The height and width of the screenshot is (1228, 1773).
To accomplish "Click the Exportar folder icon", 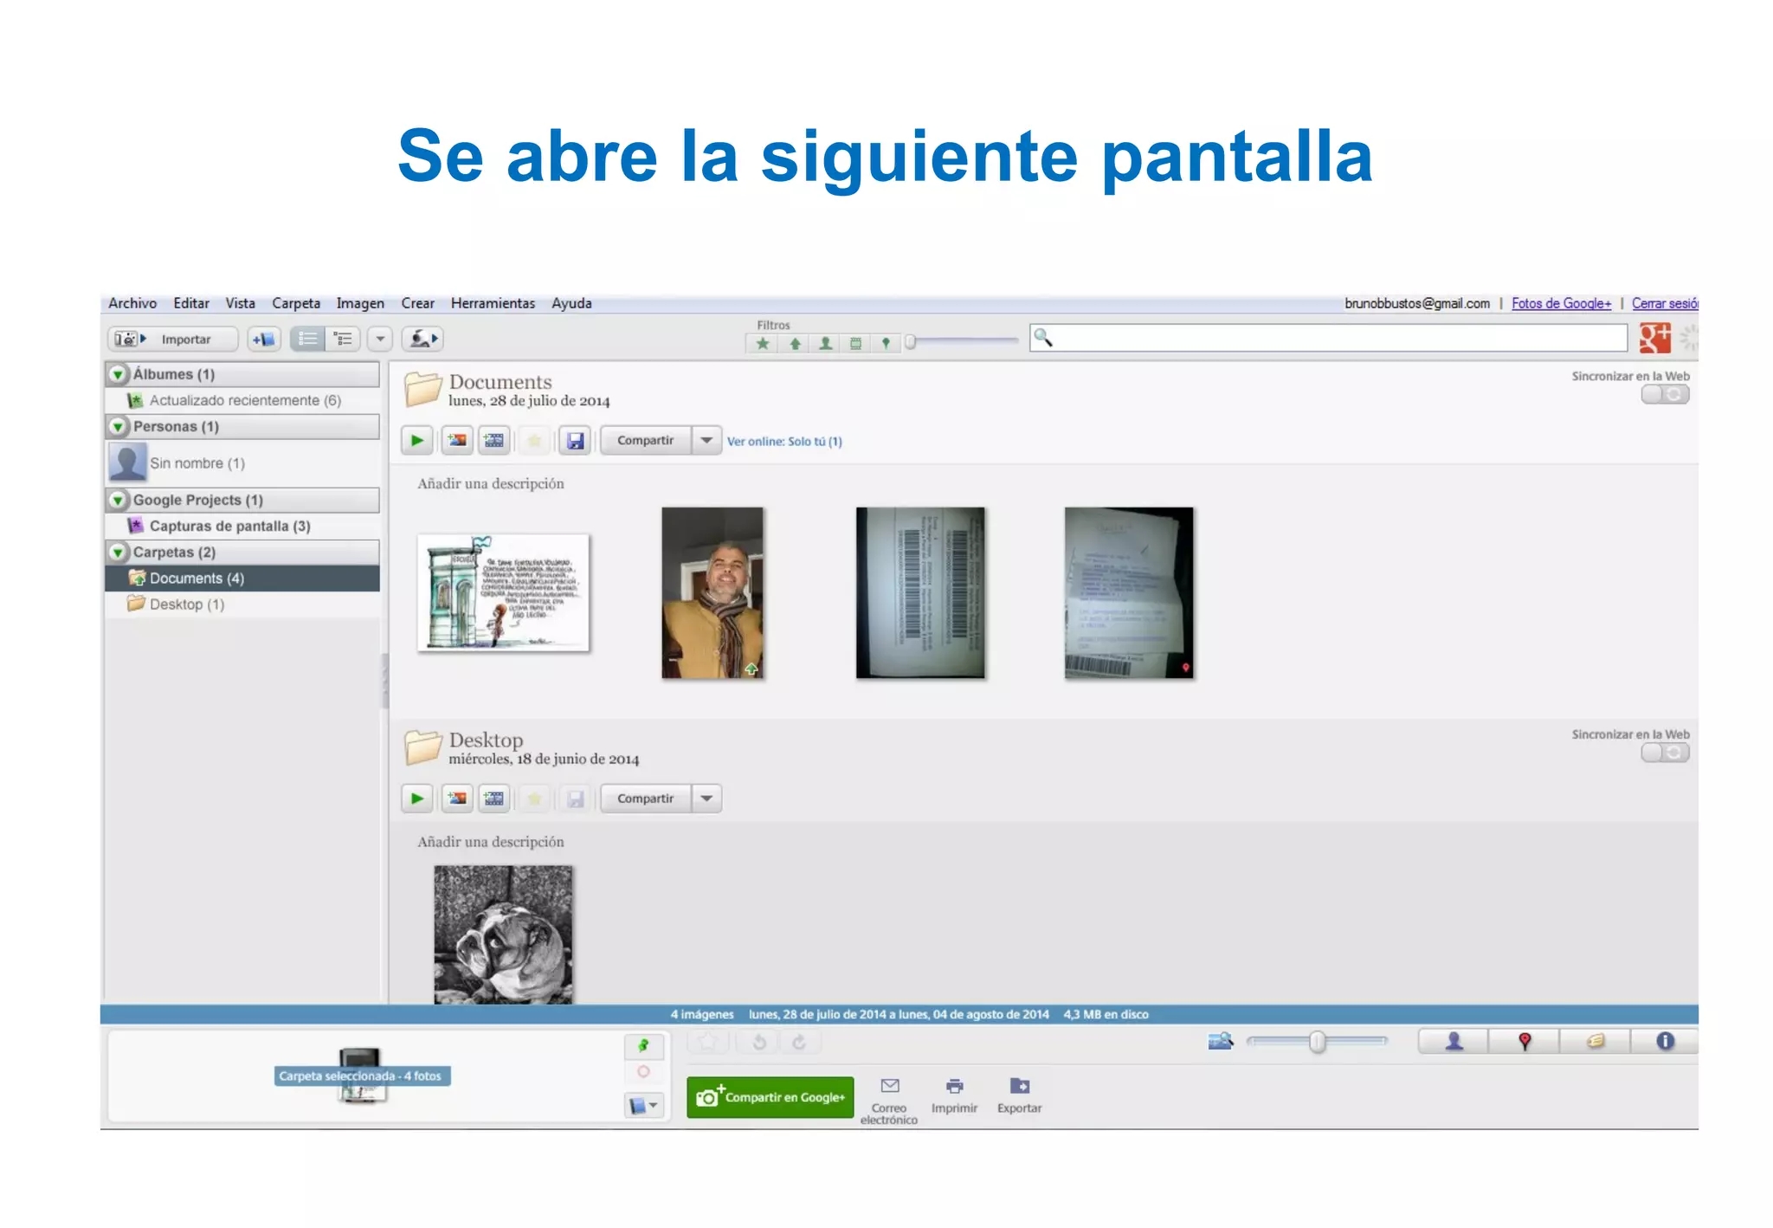I will click(1020, 1087).
